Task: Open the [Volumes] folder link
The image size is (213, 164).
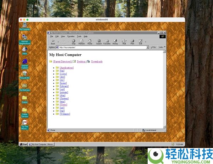Action: tap(65, 114)
